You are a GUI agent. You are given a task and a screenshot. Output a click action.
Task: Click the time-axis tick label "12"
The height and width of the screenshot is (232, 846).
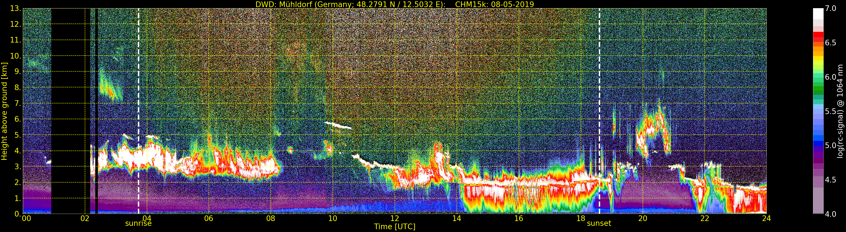tap(395, 218)
